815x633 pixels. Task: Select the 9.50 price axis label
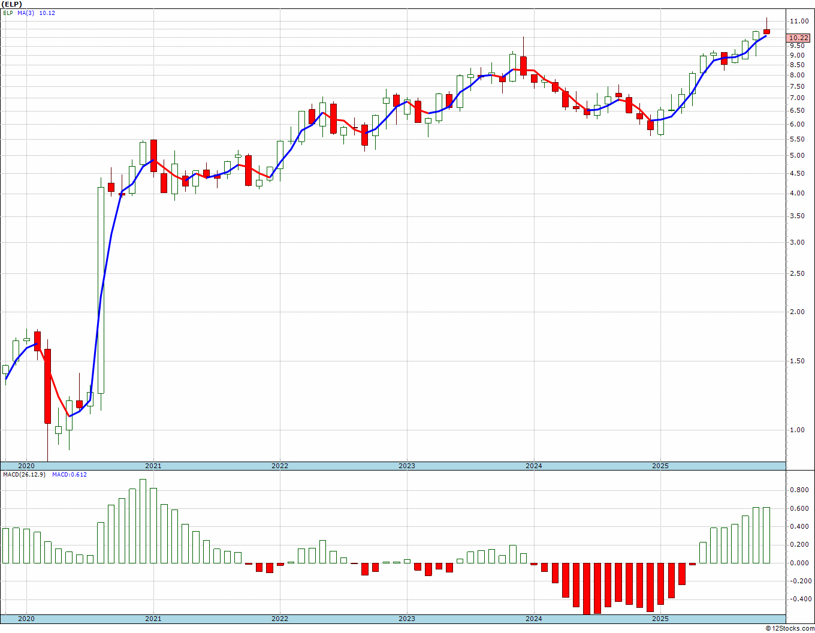(x=797, y=45)
